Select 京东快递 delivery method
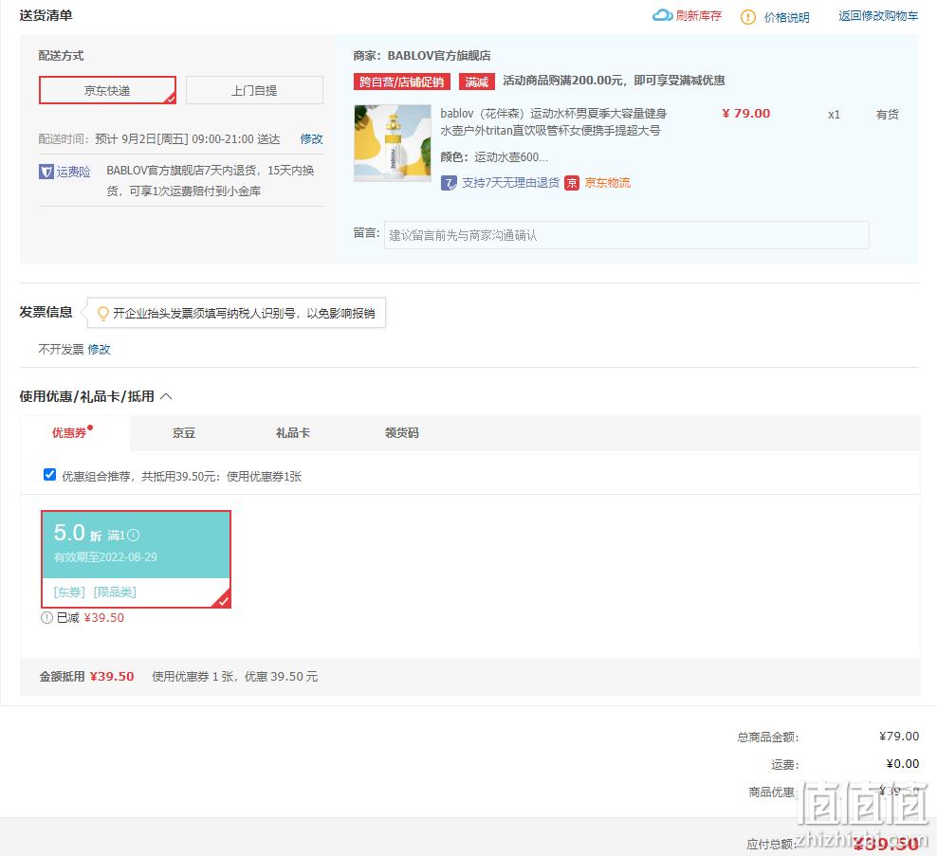This screenshot has height=856, width=937. [x=107, y=90]
